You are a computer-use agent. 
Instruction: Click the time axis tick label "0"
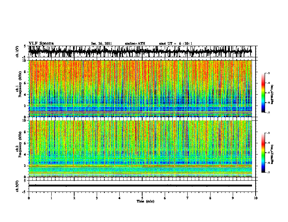coord(29,198)
